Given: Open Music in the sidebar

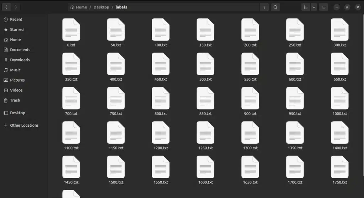Looking at the screenshot, I should [24, 70].
